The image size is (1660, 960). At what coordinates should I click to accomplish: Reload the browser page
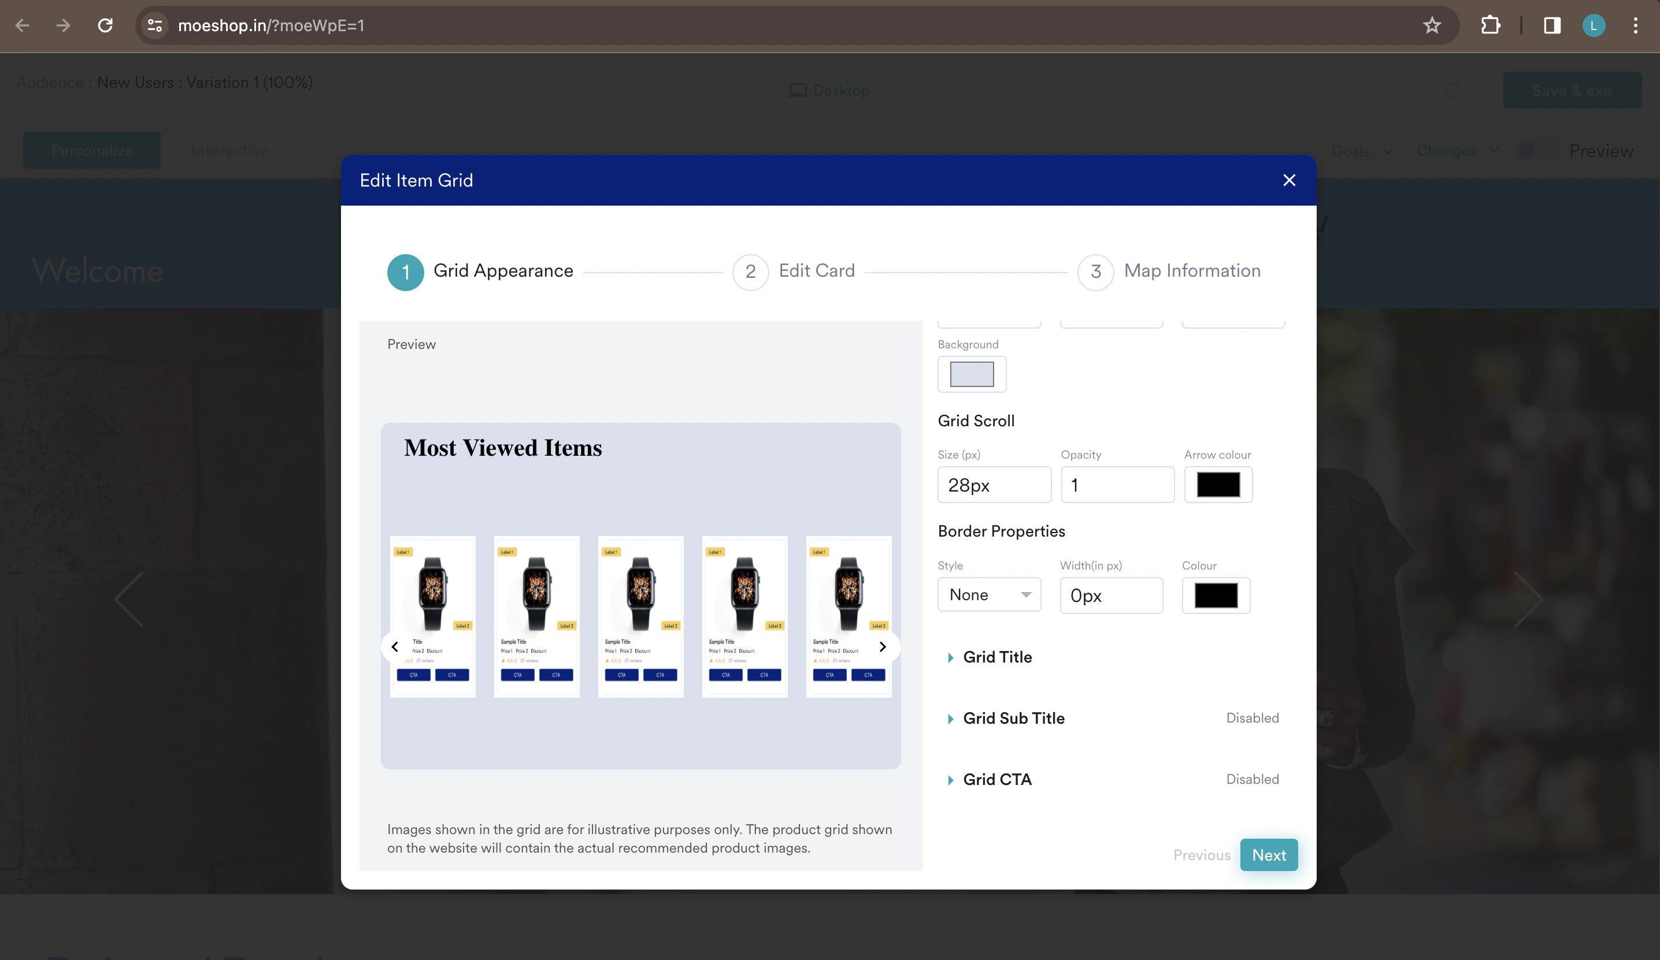(x=105, y=25)
